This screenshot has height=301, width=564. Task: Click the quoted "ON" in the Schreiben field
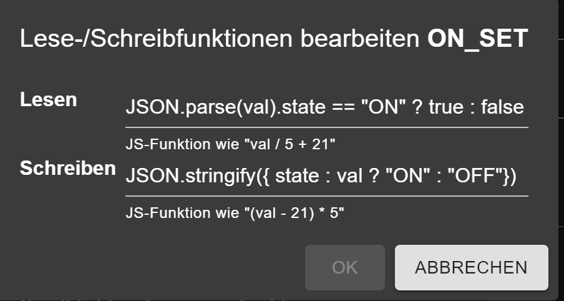tap(406, 177)
